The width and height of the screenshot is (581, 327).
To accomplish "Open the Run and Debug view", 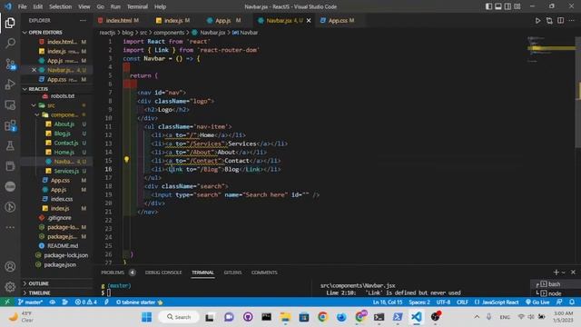I will pyautogui.click(x=10, y=84).
